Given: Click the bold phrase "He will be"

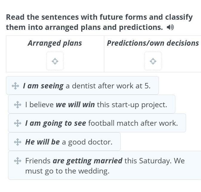Looking at the screenshot, I should click(42, 142).
